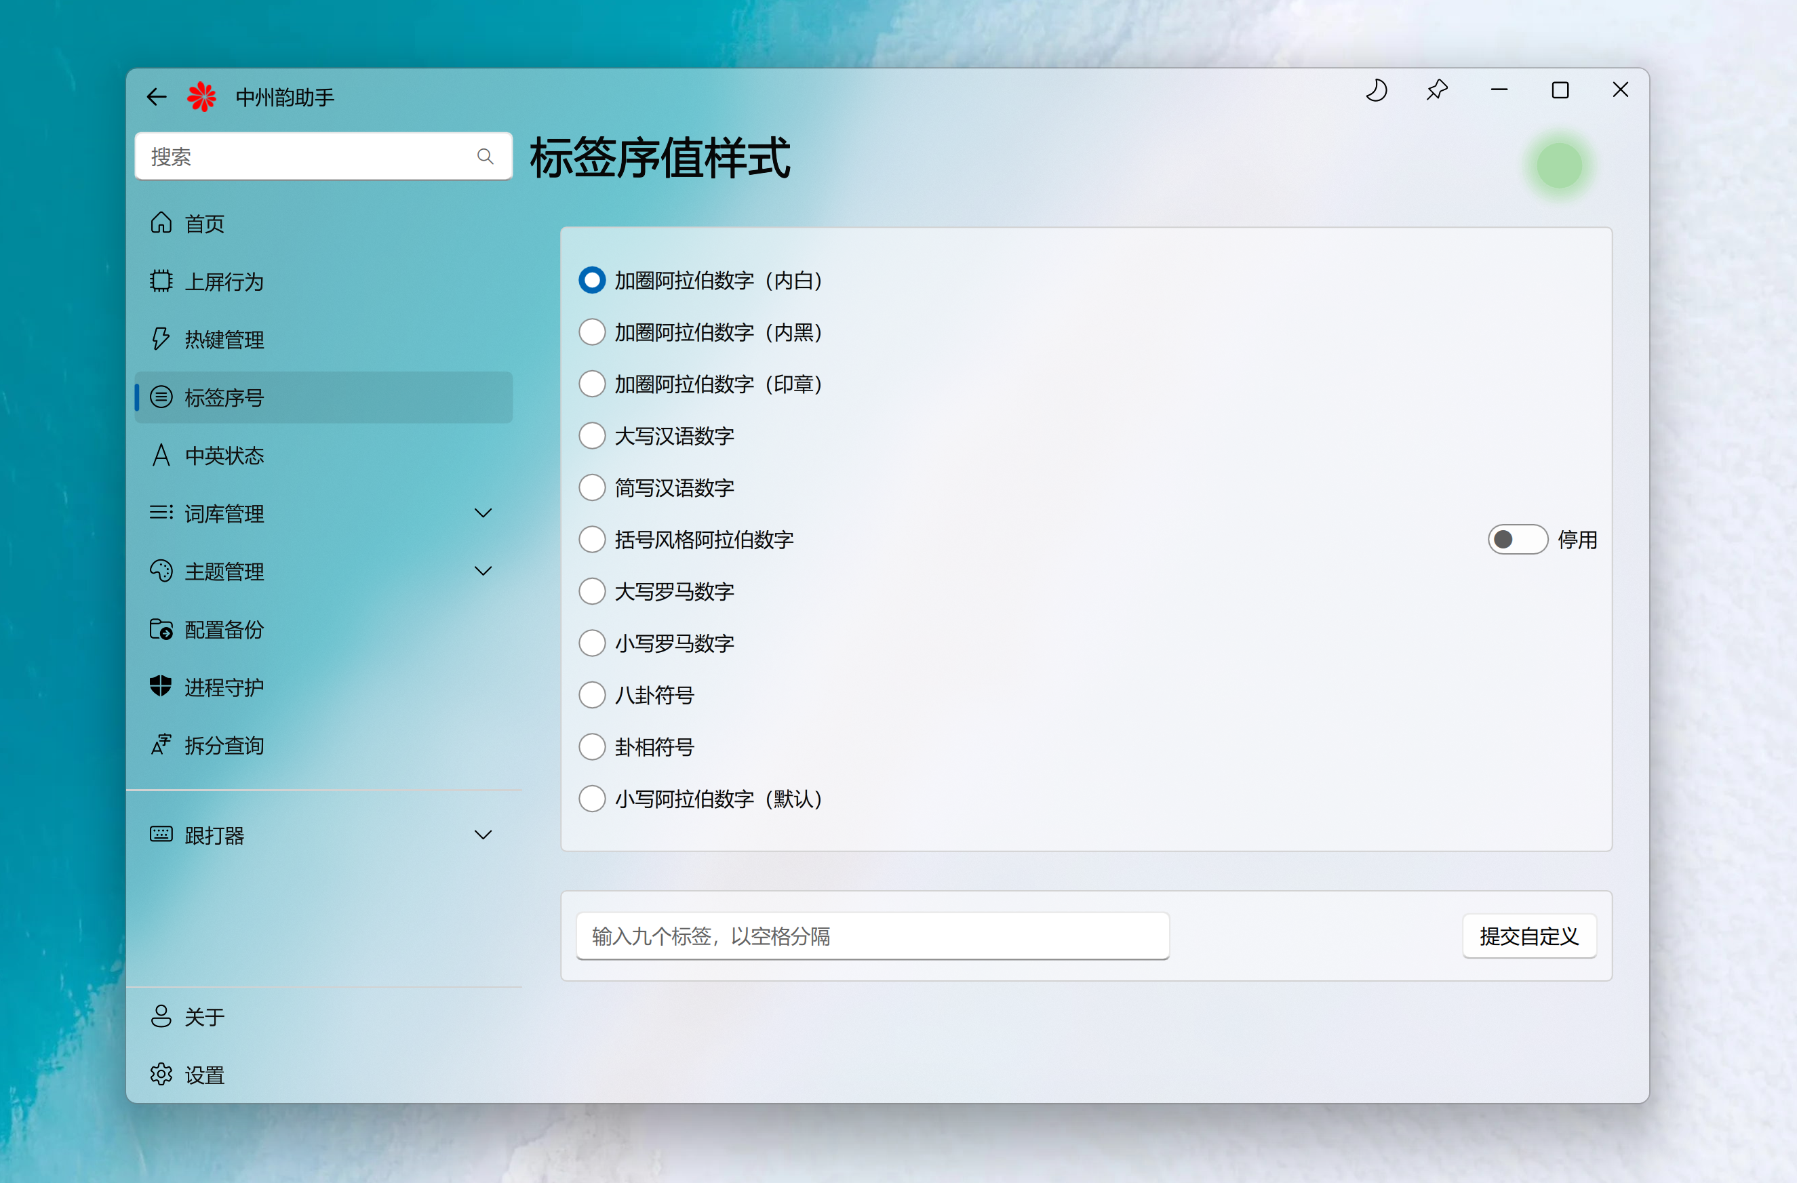
Task: Click the back arrow icon
Action: 156,97
